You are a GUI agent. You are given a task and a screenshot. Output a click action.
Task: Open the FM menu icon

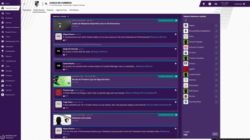(x=216, y=4)
